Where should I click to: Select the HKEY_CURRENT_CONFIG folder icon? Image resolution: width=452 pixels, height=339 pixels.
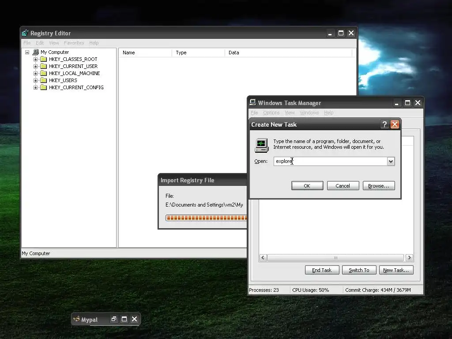[x=44, y=87]
